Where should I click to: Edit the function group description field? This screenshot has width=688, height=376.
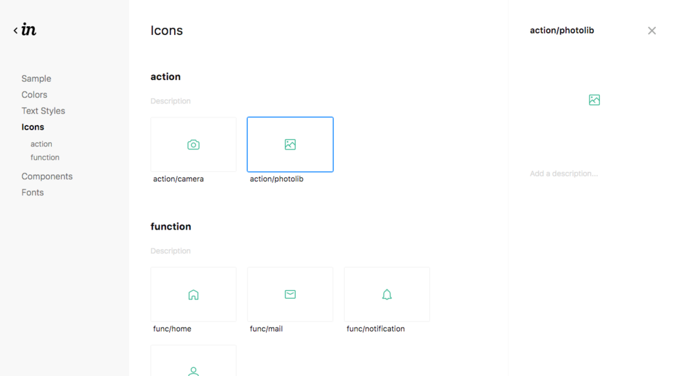pos(171,250)
